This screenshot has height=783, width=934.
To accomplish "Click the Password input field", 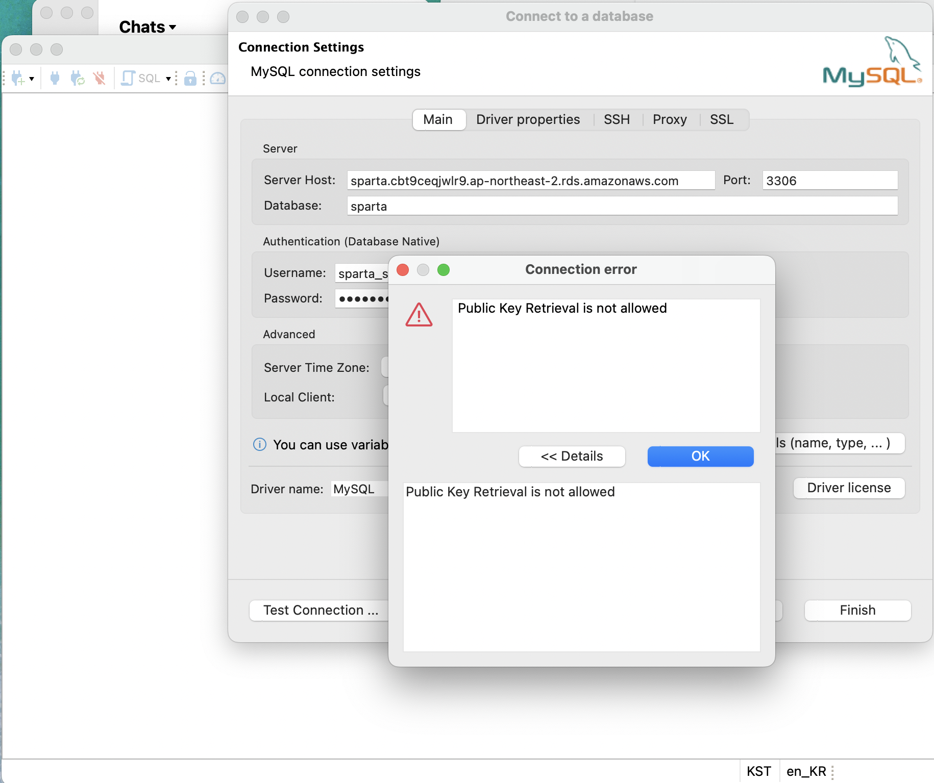I will pyautogui.click(x=362, y=299).
